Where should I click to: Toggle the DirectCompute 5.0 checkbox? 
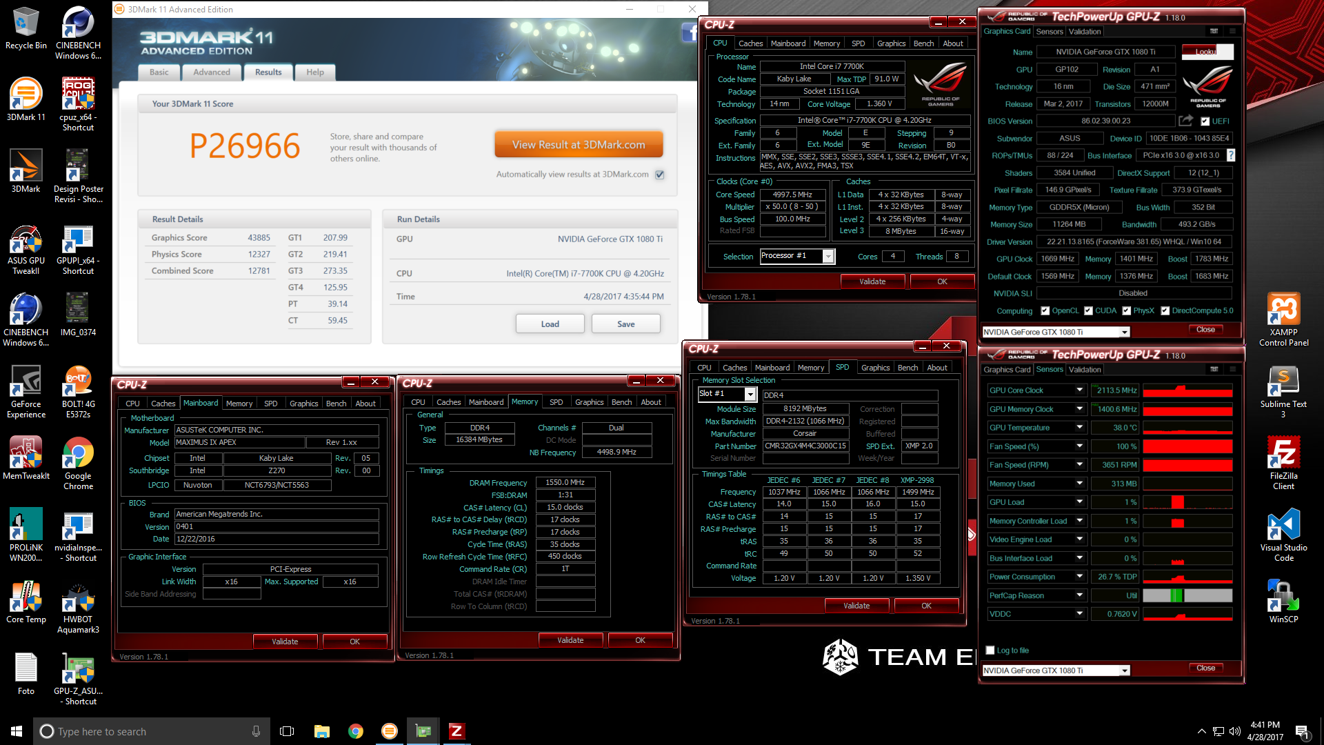click(x=1165, y=311)
